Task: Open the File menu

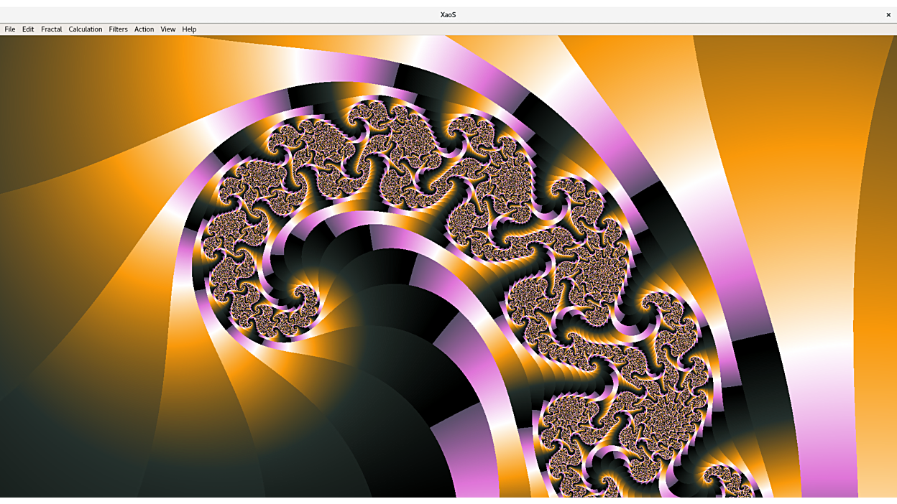Action: (x=10, y=29)
